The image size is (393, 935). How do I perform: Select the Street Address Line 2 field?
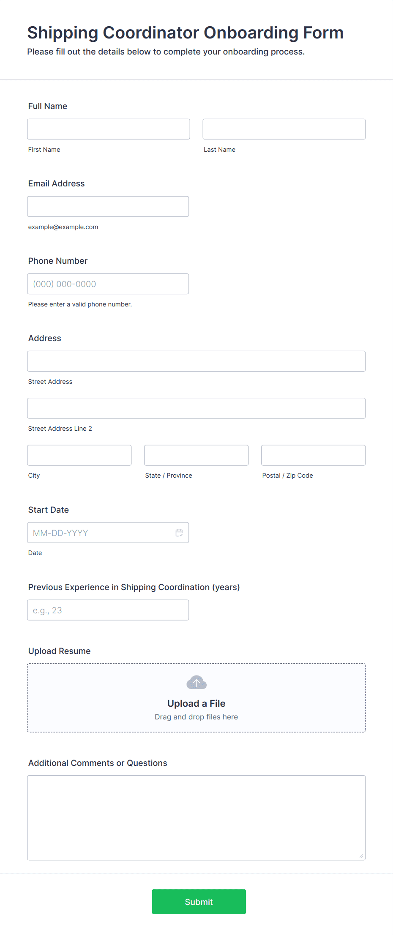click(196, 408)
